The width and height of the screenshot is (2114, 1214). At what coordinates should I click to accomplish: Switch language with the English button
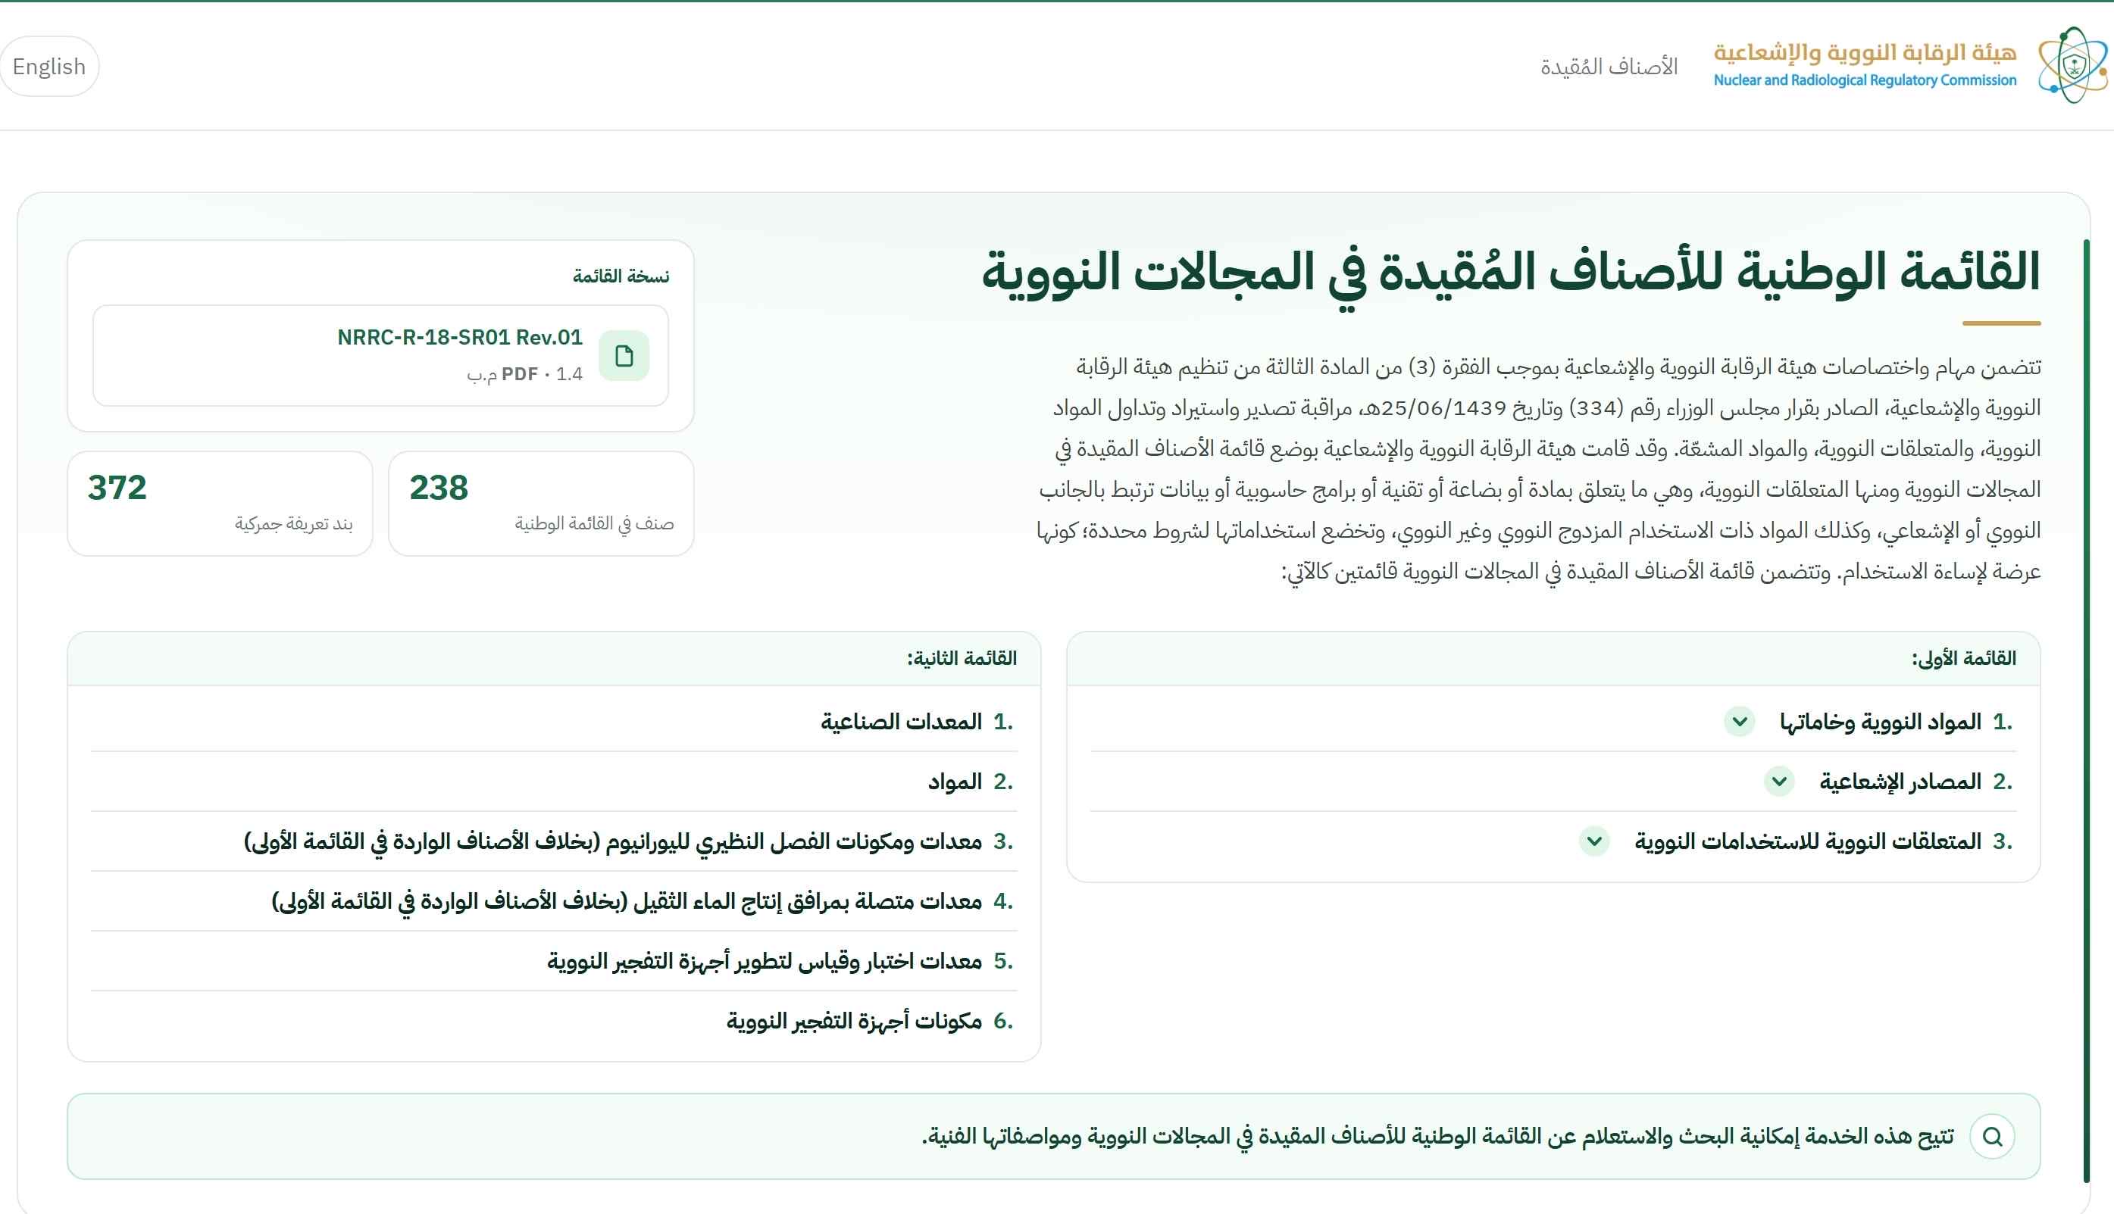[x=49, y=67]
